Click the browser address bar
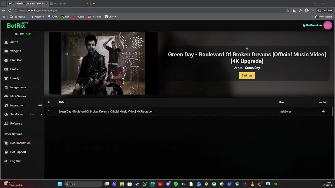The width and height of the screenshot is (335, 188). click(x=149, y=10)
